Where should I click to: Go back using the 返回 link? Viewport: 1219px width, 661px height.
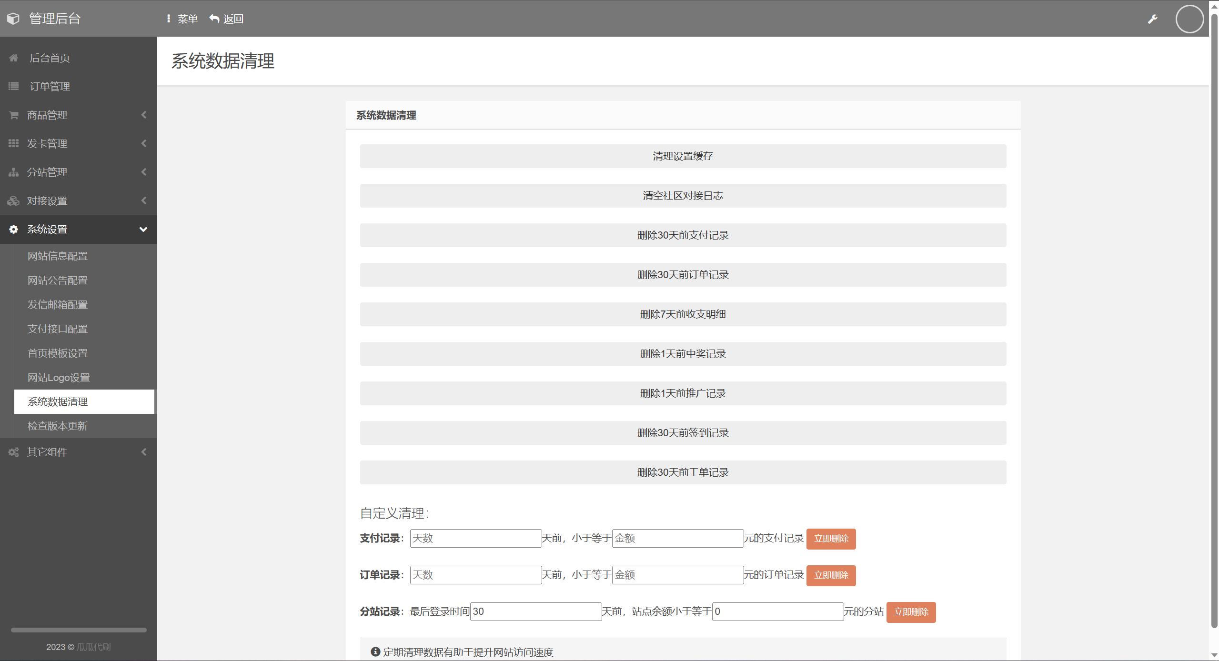227,19
